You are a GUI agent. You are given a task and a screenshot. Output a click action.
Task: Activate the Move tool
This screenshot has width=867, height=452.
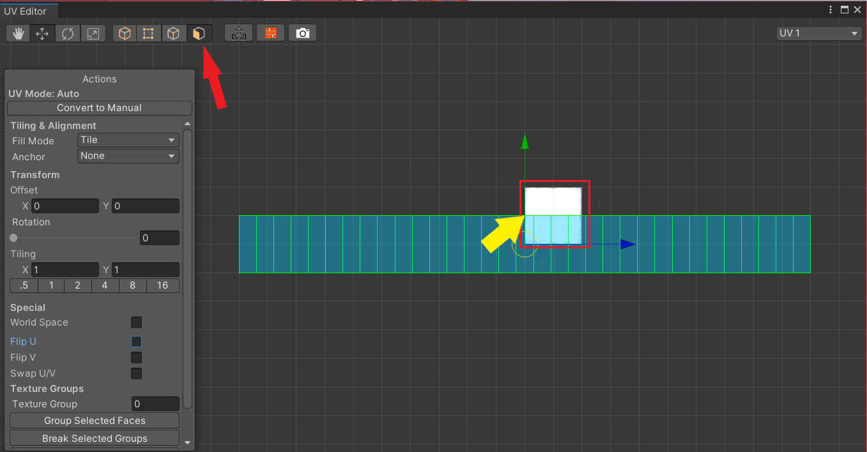(42, 33)
